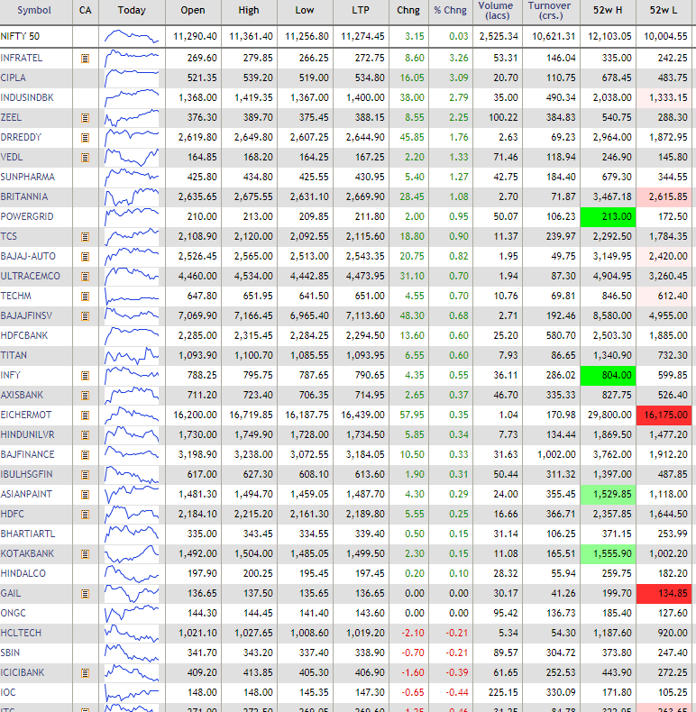Viewport: 696px width, 712px height.
Task: Click the GAIL row CA icon
Action: point(85,593)
